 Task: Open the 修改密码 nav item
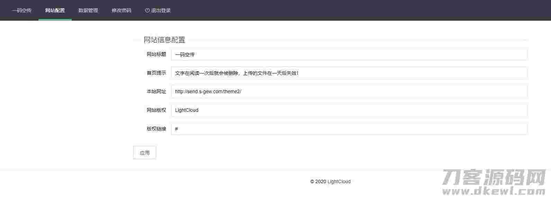pos(121,10)
